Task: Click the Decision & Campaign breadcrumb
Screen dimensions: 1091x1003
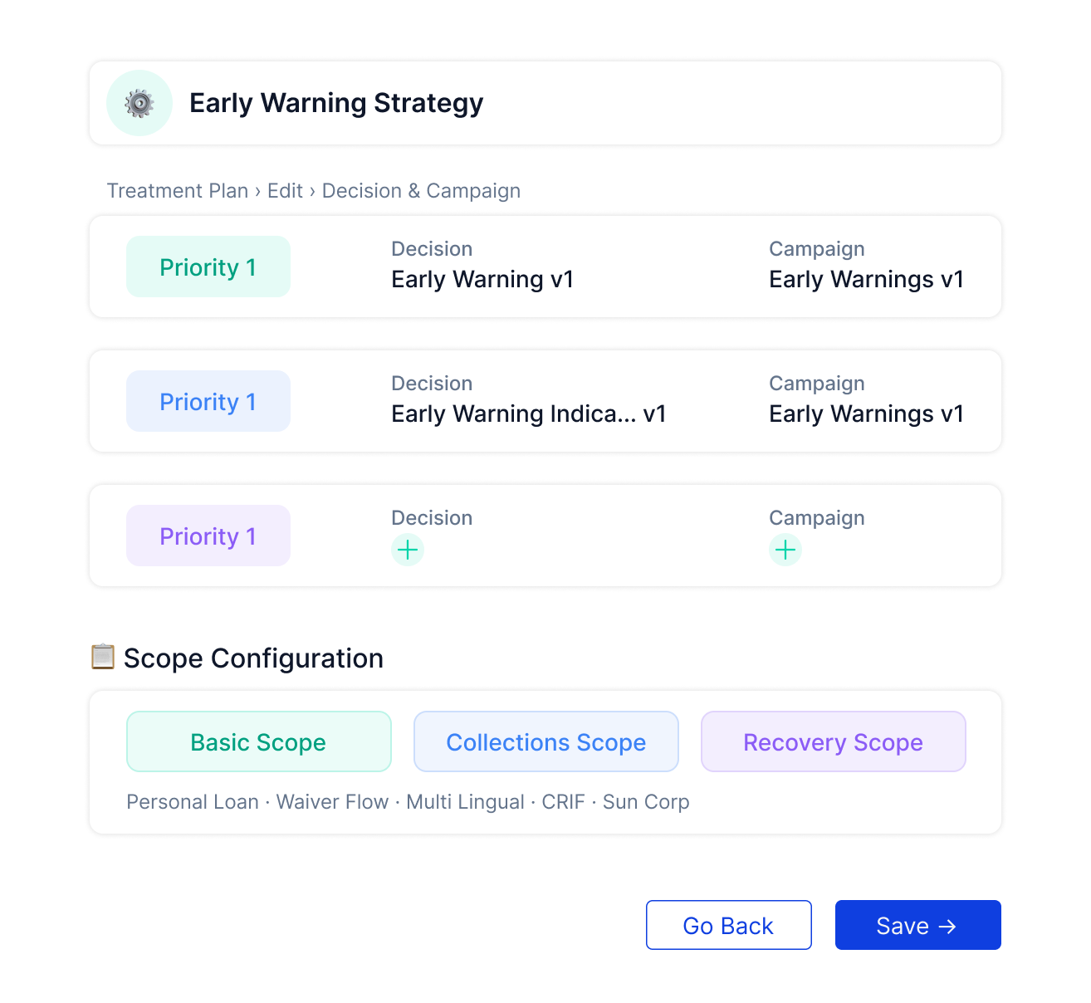Action: (421, 191)
